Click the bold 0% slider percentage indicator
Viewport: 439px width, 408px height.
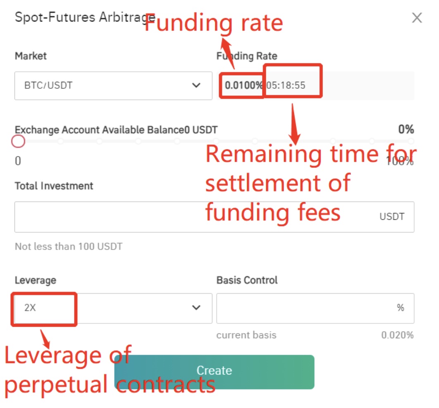coord(406,130)
